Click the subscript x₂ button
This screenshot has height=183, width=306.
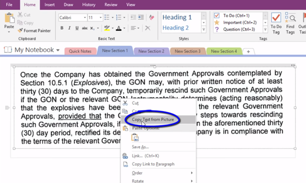coord(92,28)
